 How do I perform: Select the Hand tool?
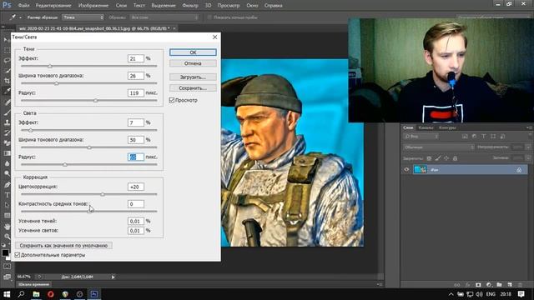click(7, 226)
